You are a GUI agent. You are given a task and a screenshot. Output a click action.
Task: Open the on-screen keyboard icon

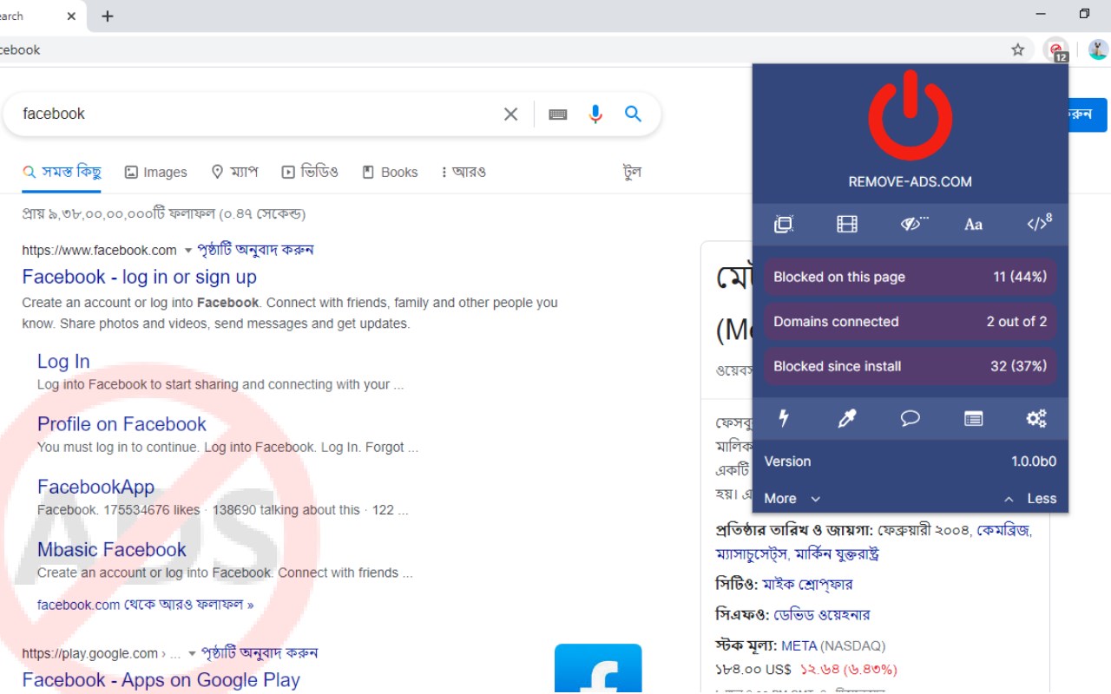[x=558, y=114]
